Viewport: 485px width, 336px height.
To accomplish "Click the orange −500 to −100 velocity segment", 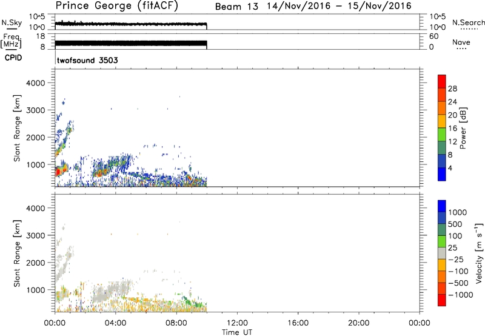I will click(x=442, y=277).
